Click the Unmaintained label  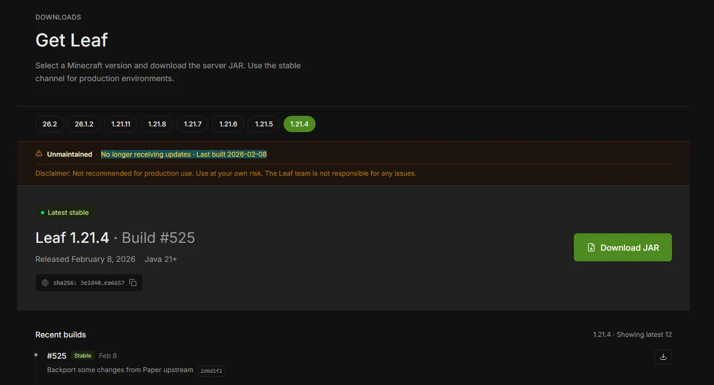pos(69,154)
